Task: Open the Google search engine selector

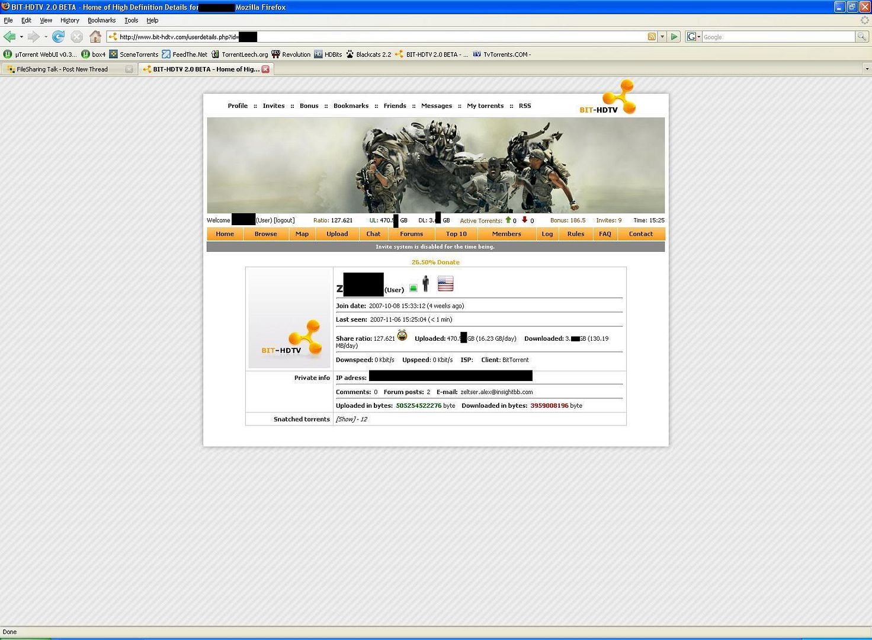Action: (x=693, y=37)
